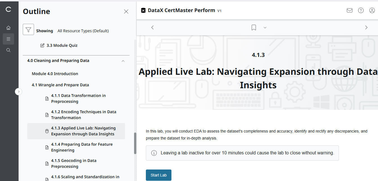
Task: Bookmark this page with bookmark icon
Action: pyautogui.click(x=253, y=27)
